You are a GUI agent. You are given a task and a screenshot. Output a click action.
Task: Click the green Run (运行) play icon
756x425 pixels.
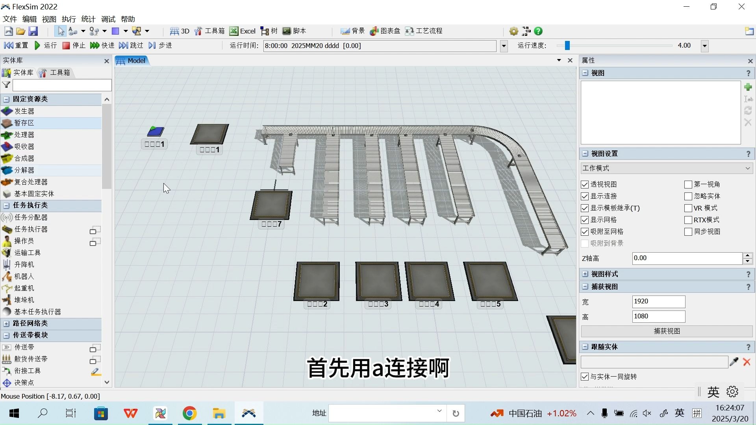[x=37, y=46]
